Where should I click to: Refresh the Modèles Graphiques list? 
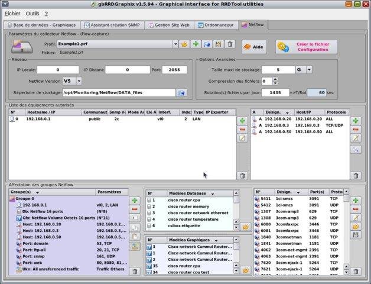[x=246, y=270]
